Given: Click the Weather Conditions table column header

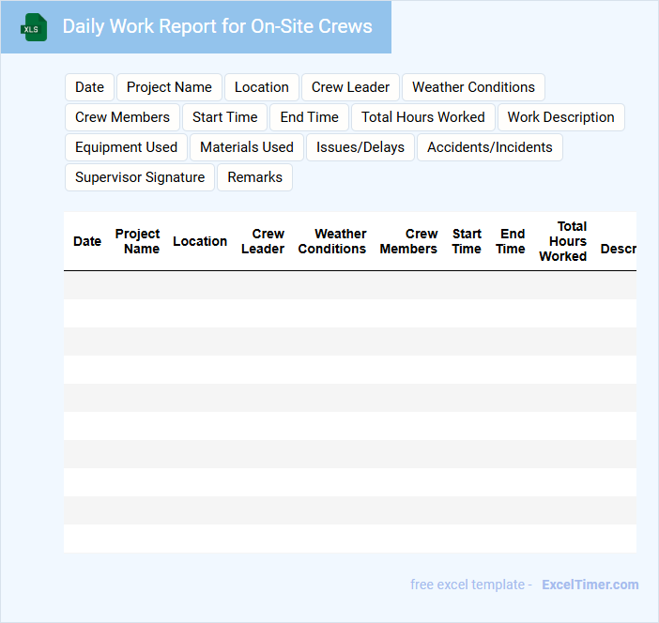Looking at the screenshot, I should (x=332, y=241).
